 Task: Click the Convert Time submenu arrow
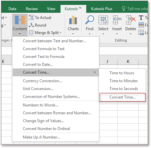coord(95,72)
